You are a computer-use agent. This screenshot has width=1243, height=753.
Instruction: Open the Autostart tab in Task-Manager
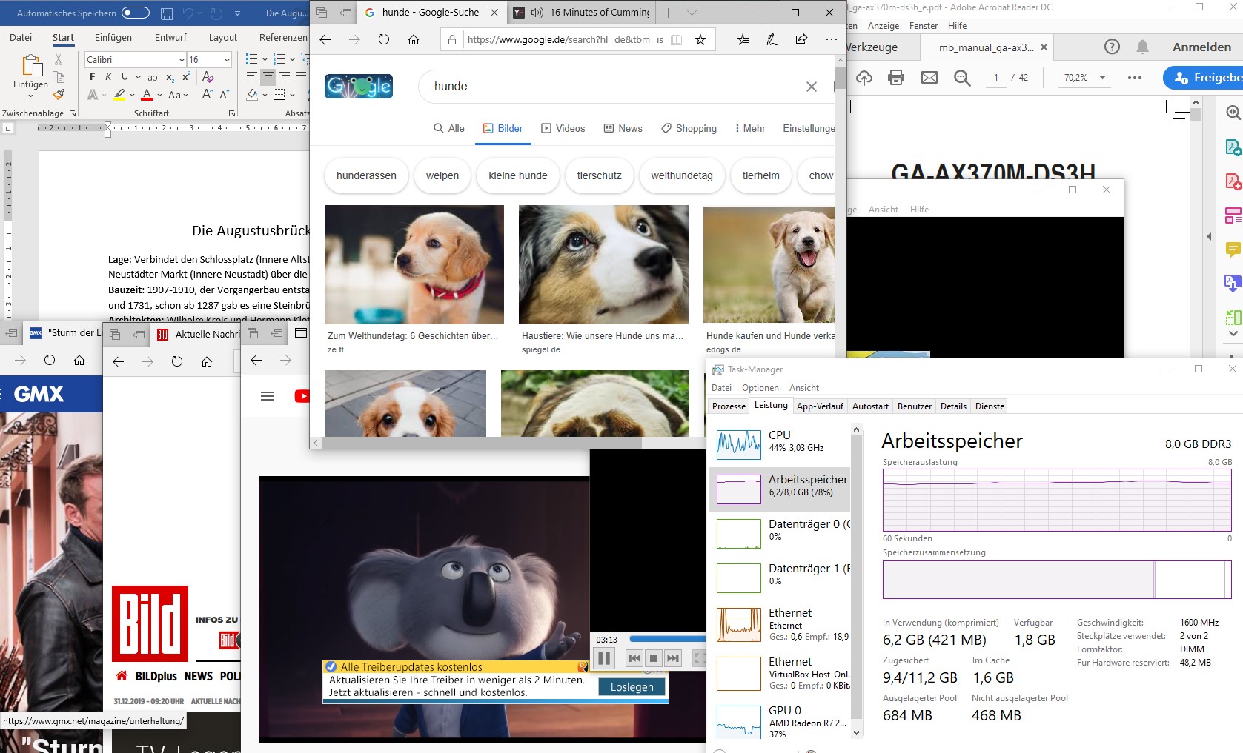[870, 406]
